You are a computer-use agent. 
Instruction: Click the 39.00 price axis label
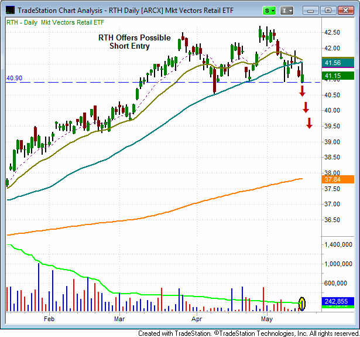(332, 142)
